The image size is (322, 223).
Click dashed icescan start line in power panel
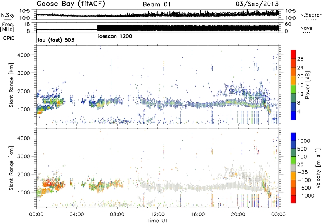pyautogui.click(x=97, y=85)
